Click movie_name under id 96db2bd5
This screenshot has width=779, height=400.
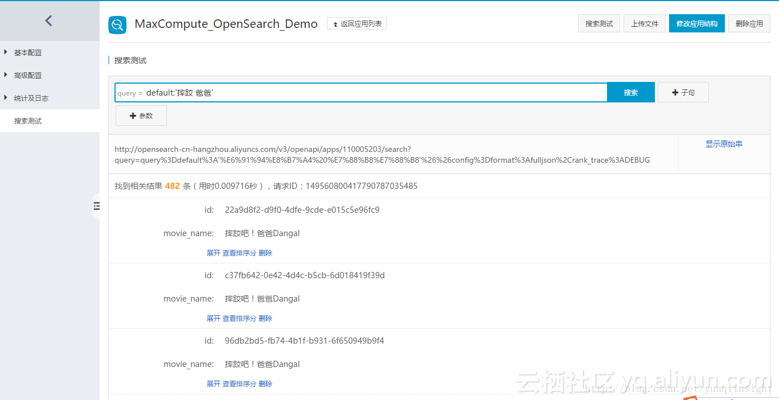(x=263, y=364)
